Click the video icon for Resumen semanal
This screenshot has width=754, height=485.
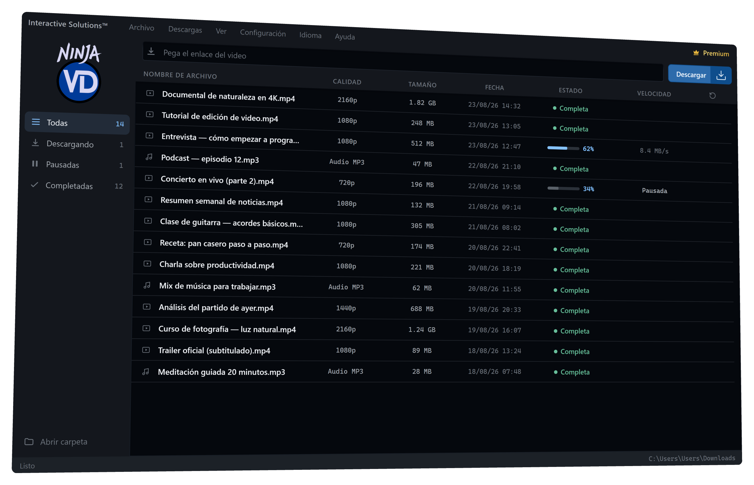pyautogui.click(x=148, y=199)
